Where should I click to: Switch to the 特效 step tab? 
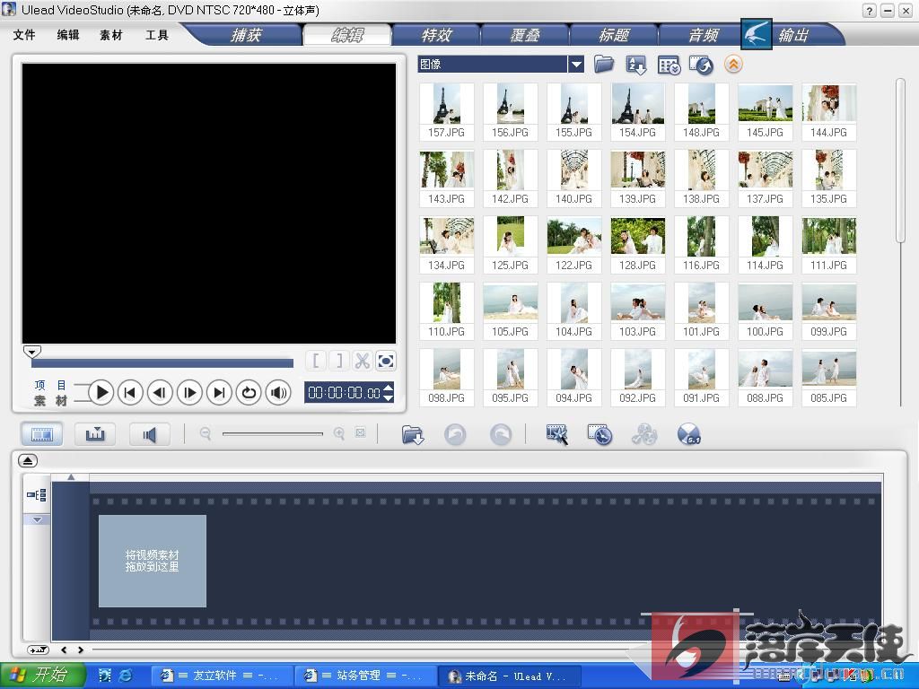(x=436, y=35)
